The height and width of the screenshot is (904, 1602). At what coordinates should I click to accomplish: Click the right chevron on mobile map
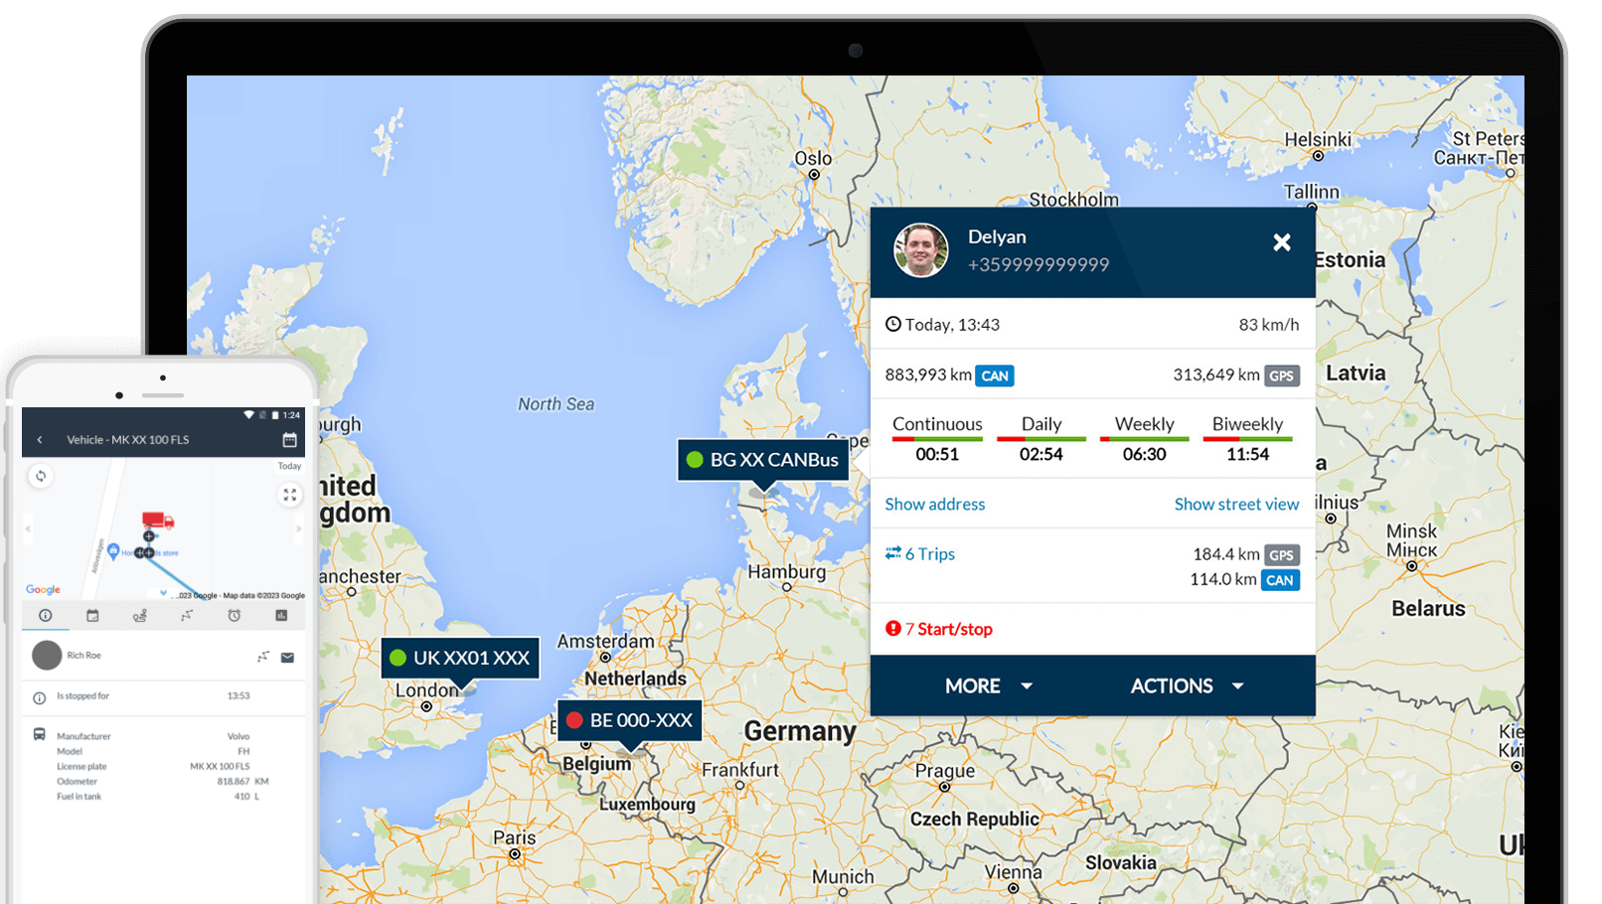(x=298, y=527)
